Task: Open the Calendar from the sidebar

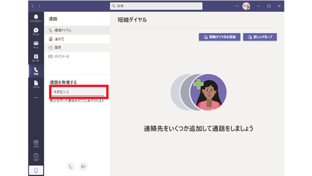Action: click(x=36, y=58)
